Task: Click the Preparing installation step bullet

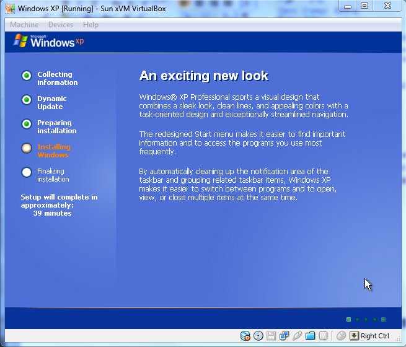Action: coord(27,124)
